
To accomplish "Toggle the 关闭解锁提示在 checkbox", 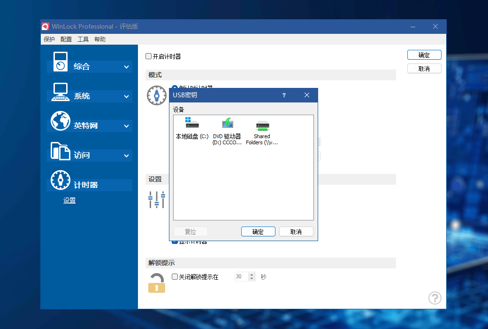I will 175,277.
